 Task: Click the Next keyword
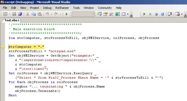pos(13,95)
